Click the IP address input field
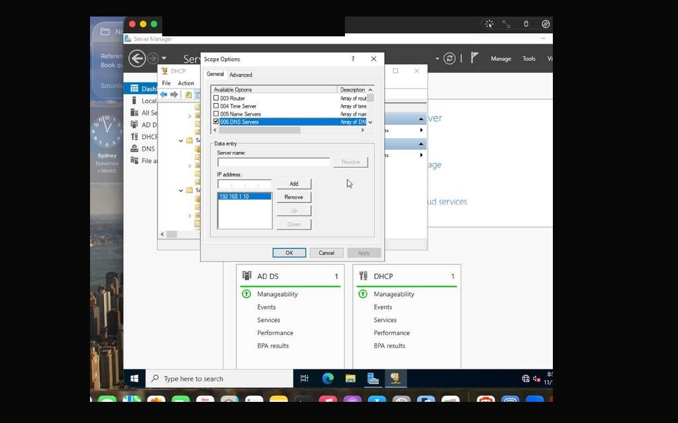678x423 pixels. (245, 184)
